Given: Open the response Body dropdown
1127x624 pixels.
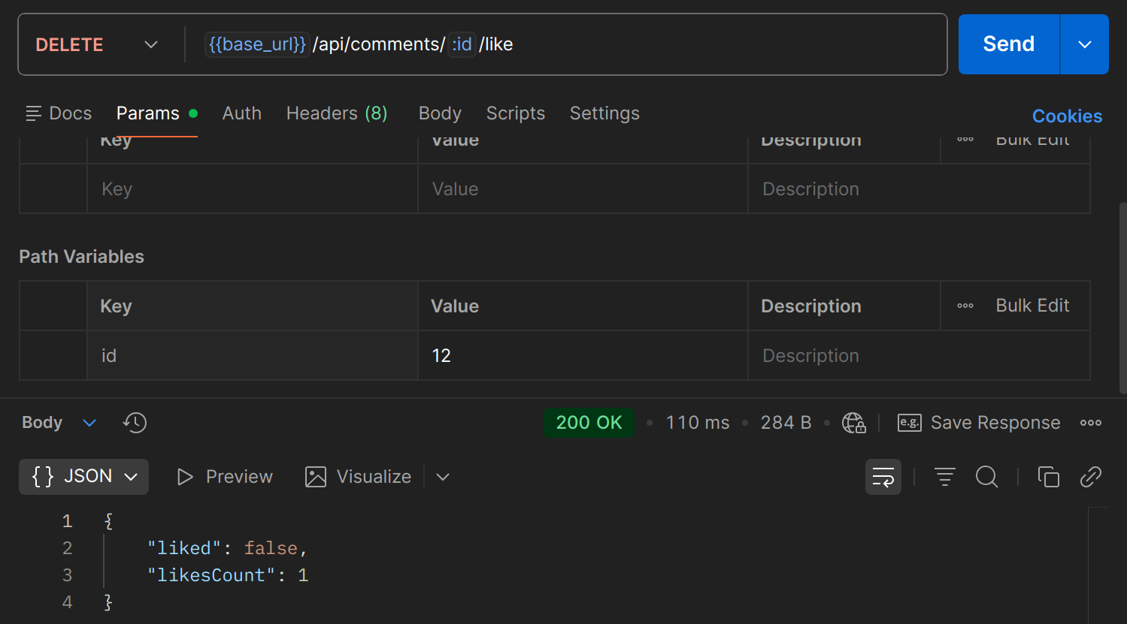Looking at the screenshot, I should (59, 423).
